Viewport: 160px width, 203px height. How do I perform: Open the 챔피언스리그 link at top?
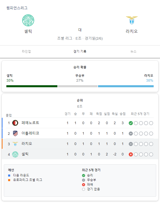pos(17,8)
